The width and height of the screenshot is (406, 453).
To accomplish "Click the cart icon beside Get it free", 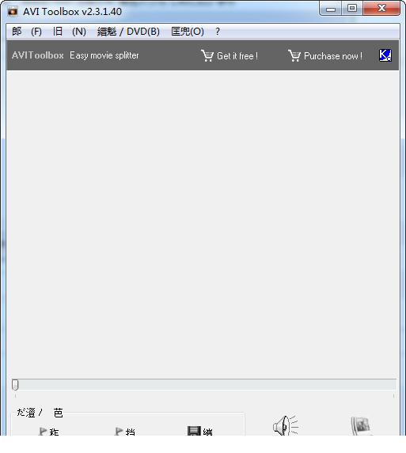I will pyautogui.click(x=207, y=55).
